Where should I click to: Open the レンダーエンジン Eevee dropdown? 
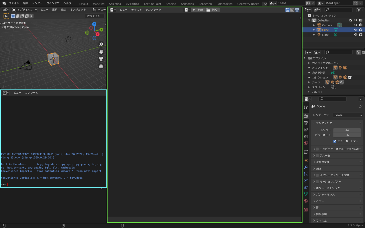348,115
